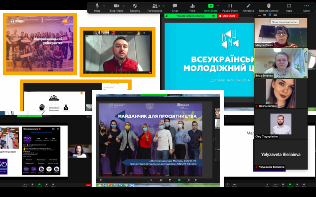Select Вера Бутенко's highlighted video thumbnail
This screenshot has height=197, width=316.
(281, 63)
